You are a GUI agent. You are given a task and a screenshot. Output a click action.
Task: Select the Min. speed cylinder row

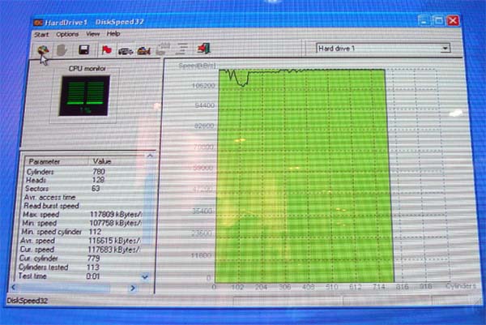point(80,232)
